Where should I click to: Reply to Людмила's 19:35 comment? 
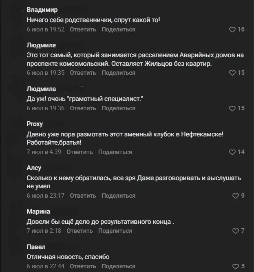[83, 73]
